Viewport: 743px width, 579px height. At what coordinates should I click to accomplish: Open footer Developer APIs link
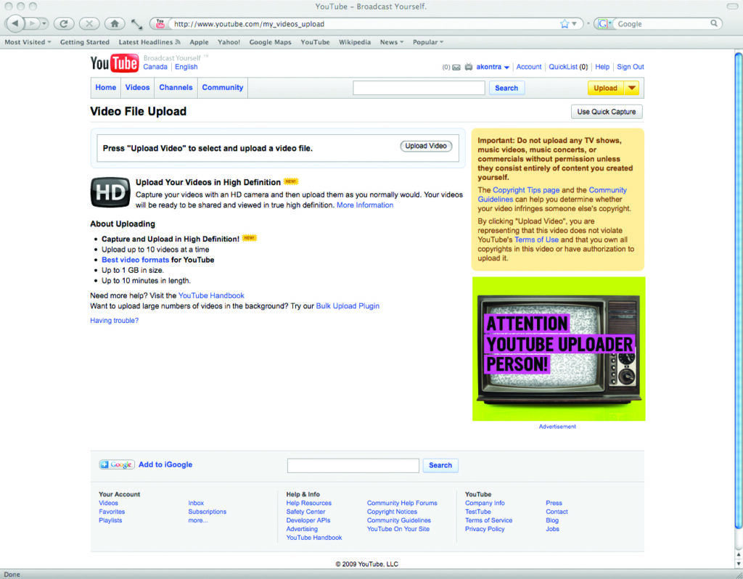[x=308, y=520]
